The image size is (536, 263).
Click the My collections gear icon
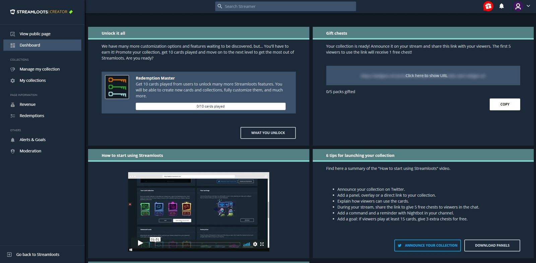coord(13,81)
